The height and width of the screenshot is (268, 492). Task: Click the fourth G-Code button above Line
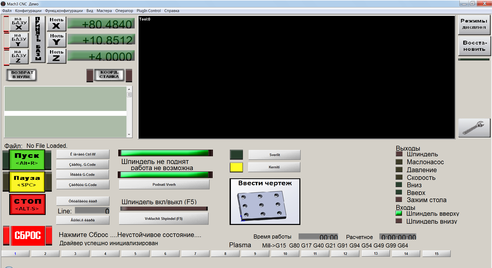[x=83, y=185]
